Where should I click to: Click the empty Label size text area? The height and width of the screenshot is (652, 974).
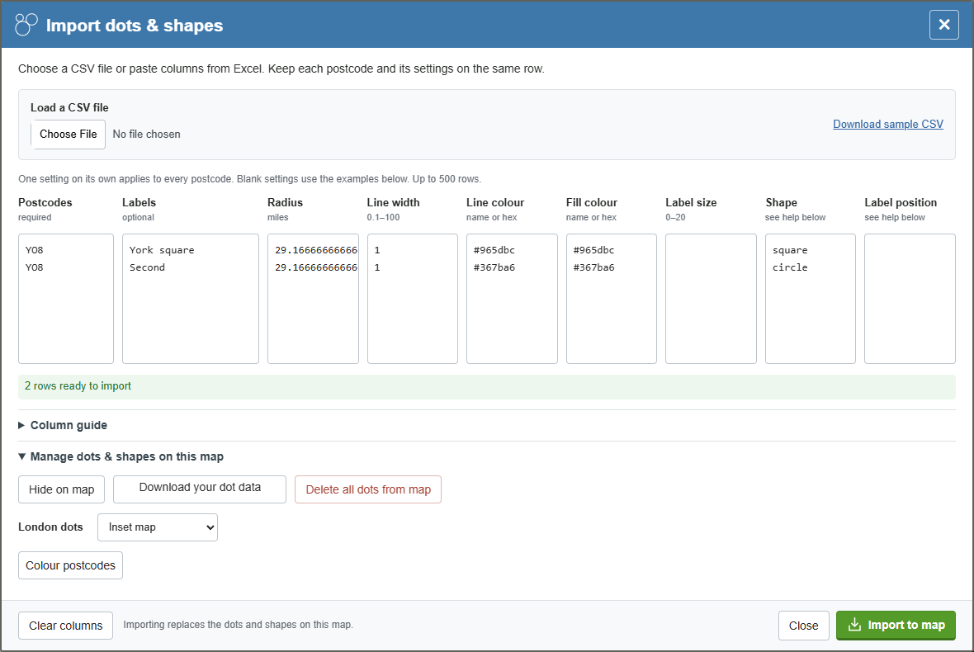click(x=711, y=299)
